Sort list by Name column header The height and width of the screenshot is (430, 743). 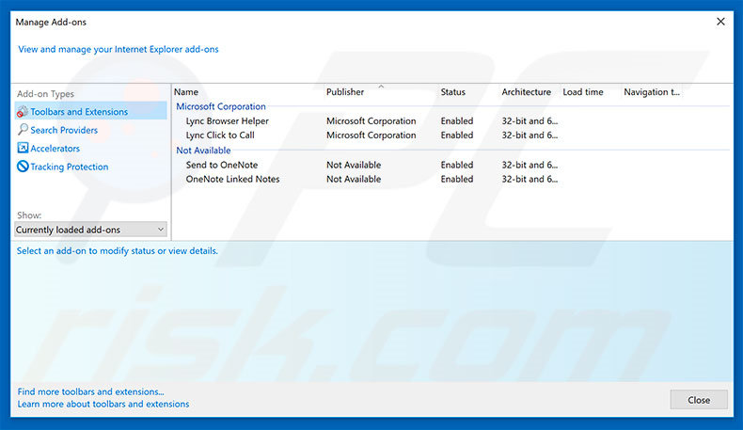coord(186,92)
